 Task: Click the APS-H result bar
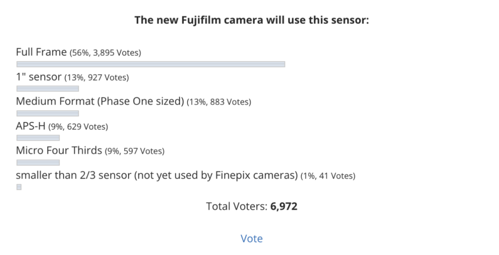click(x=38, y=138)
